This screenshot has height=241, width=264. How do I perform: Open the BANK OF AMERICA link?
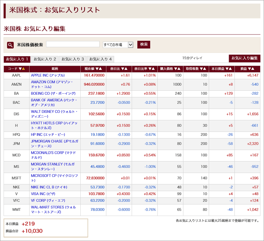(x=54, y=103)
